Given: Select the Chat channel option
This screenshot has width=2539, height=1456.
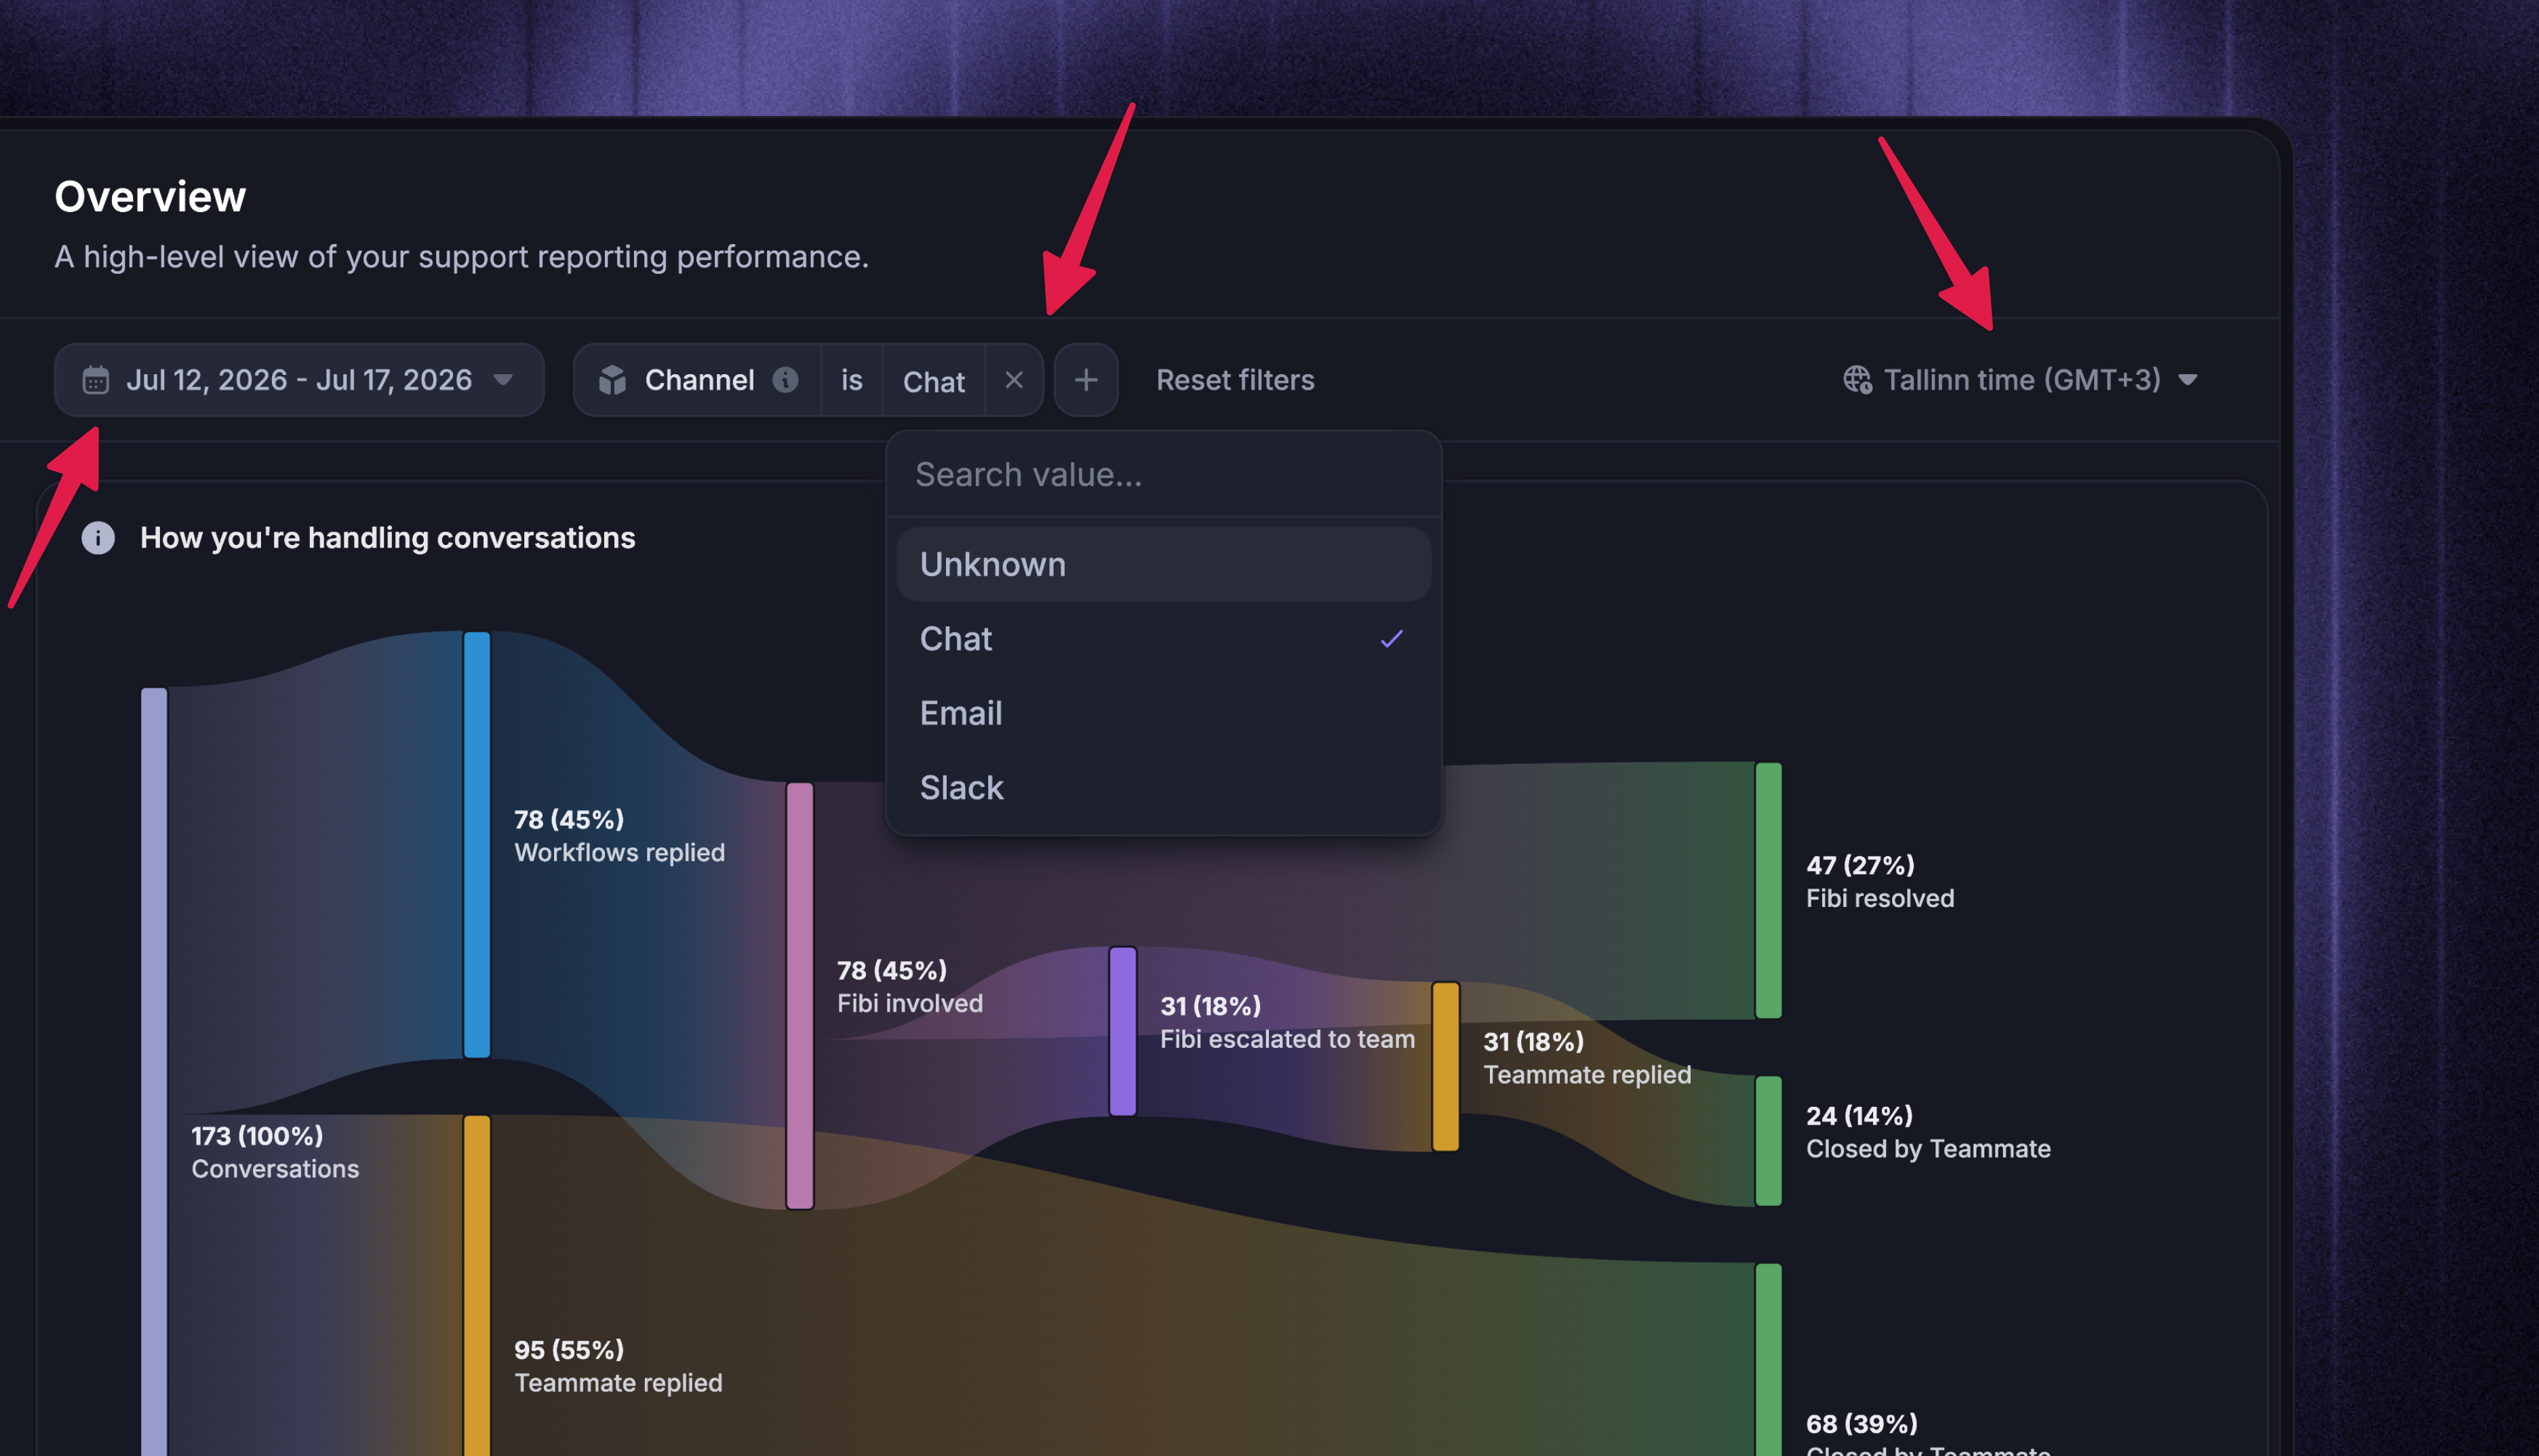Looking at the screenshot, I should click(x=1164, y=639).
